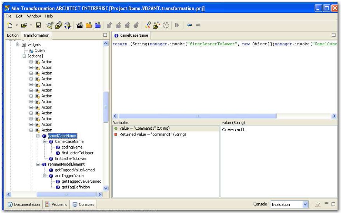This screenshot has width=341, height=213.
Task: Click the orange package toolbar icon
Action: point(88,25)
